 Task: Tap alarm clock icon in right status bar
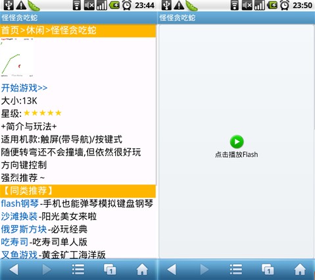284,5
